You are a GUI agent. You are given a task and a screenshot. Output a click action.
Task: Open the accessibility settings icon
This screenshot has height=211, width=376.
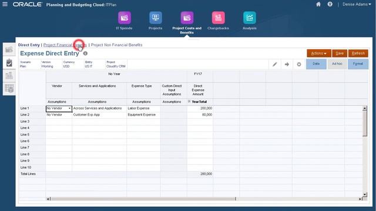pyautogui.click(x=330, y=4)
